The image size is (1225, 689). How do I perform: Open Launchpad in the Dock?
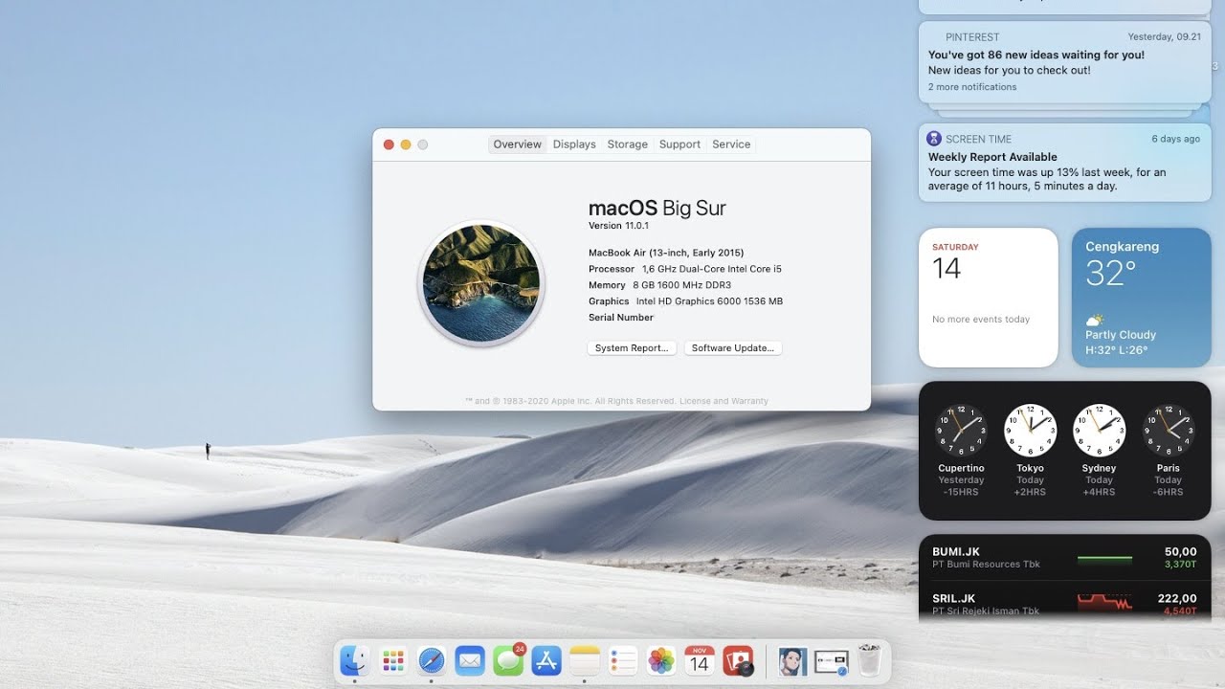[393, 660]
